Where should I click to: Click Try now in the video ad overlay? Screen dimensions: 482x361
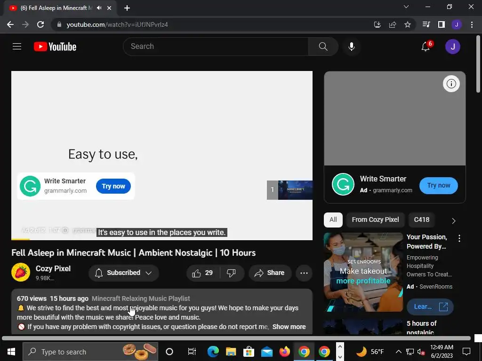[x=113, y=186]
